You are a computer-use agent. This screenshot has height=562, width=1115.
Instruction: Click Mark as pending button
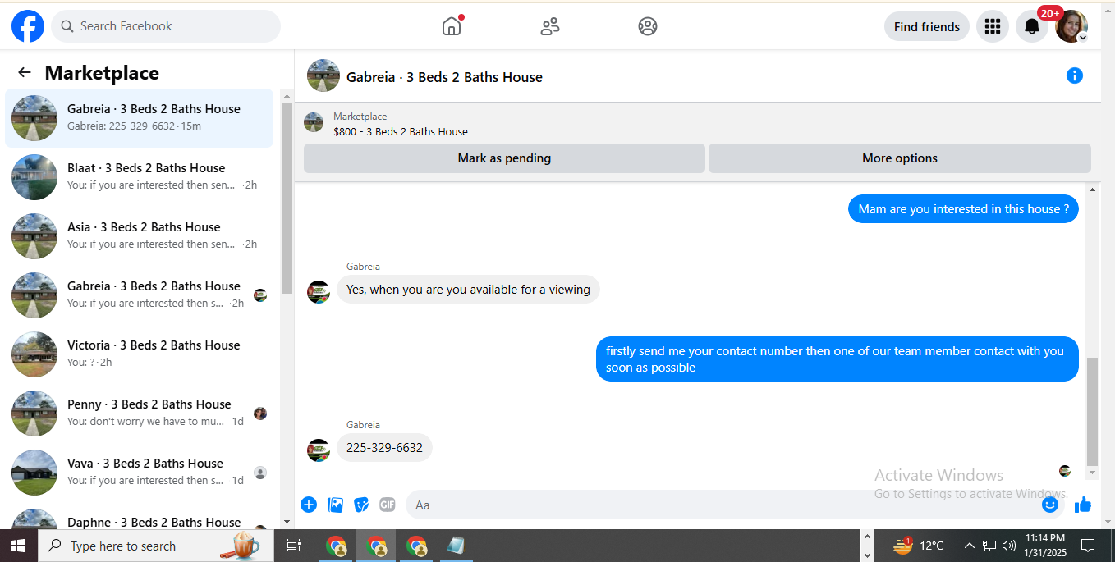coord(504,158)
